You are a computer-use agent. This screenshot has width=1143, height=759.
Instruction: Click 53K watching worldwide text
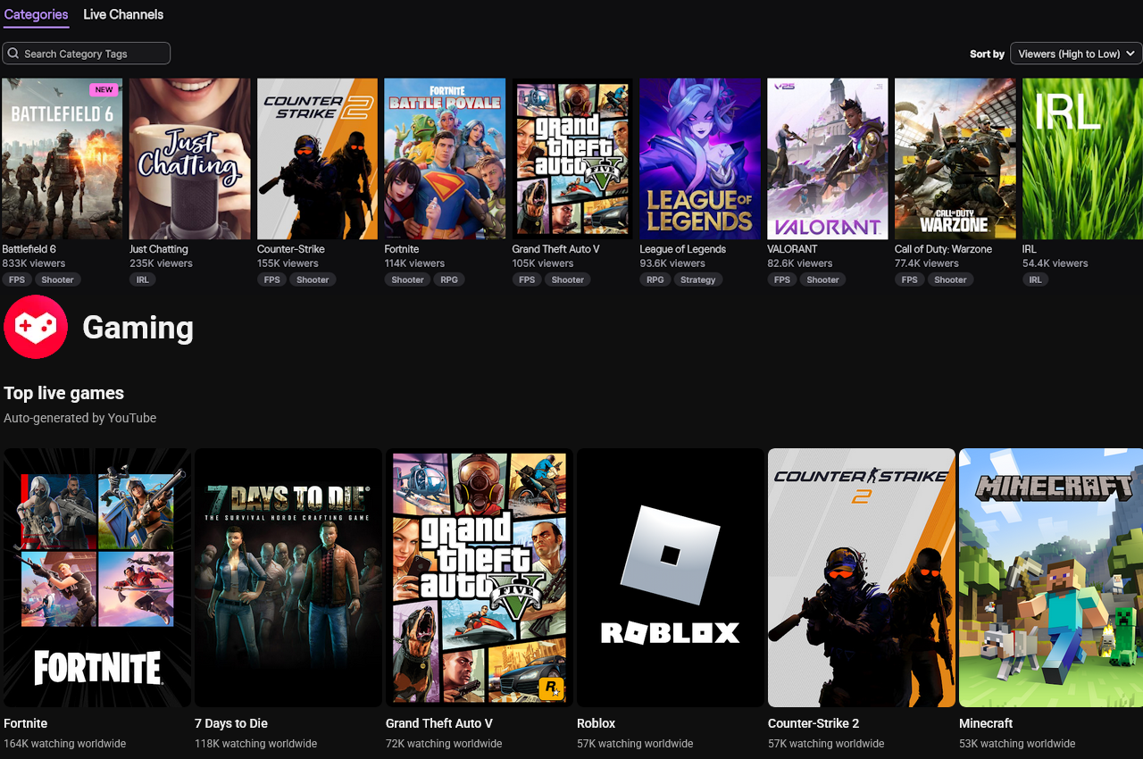(x=1017, y=744)
